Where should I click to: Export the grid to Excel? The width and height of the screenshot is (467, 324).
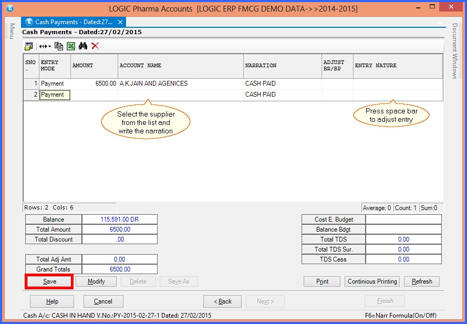[x=71, y=46]
